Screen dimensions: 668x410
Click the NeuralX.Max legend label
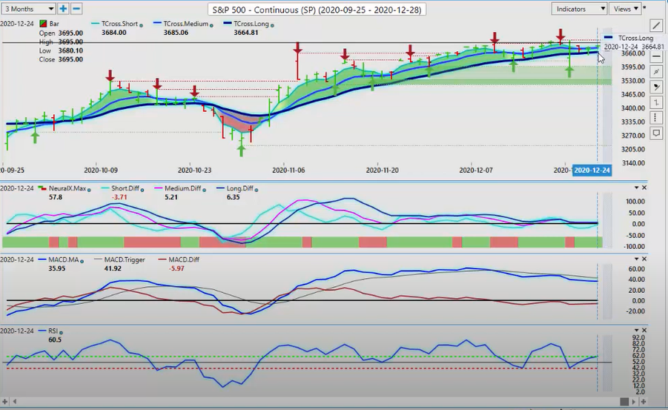tap(67, 188)
